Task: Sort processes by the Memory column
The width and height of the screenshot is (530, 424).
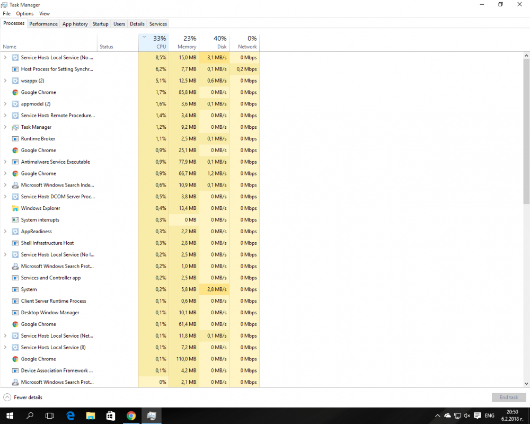Action: click(x=184, y=42)
